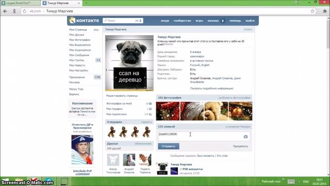Open сообщества in header menu
The image size is (330, 186).
point(182,21)
